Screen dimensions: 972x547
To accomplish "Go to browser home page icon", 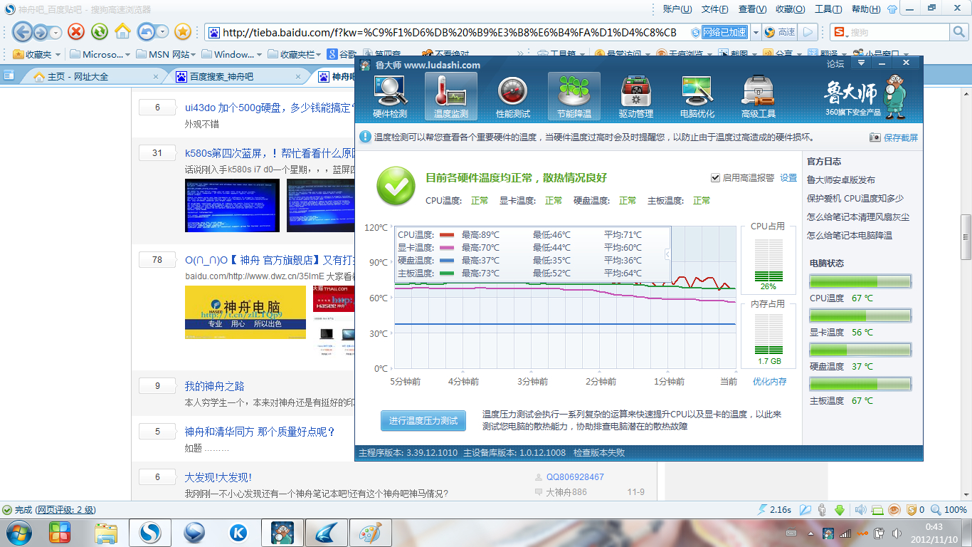I will [x=123, y=31].
